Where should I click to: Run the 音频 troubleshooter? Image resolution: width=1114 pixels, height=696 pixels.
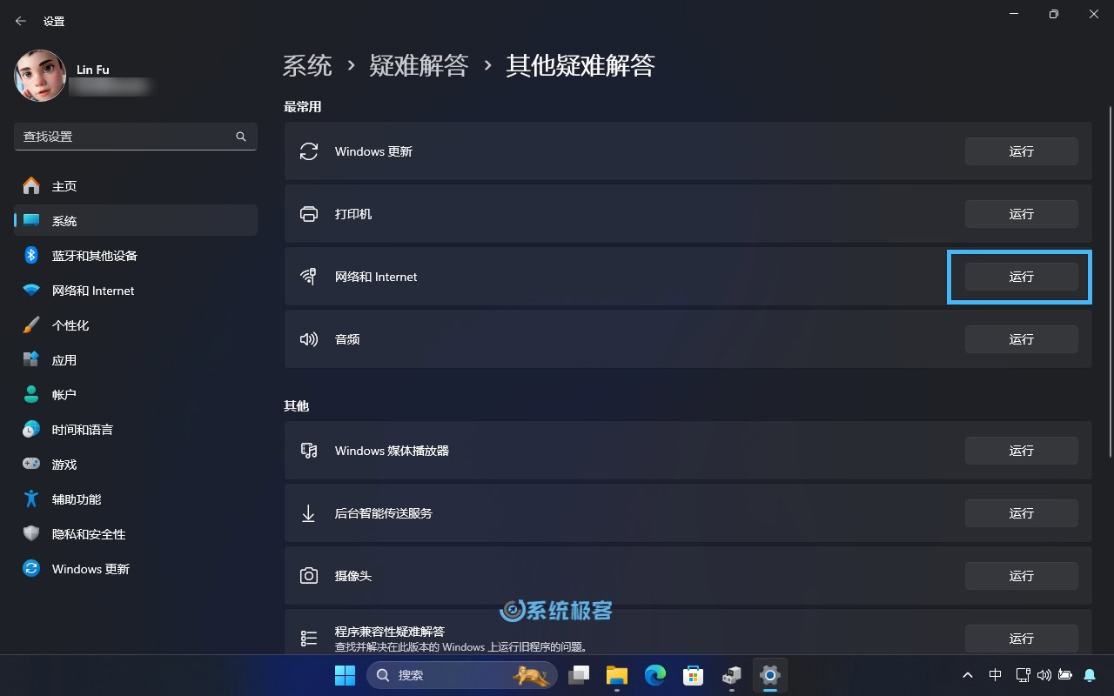coord(1021,339)
